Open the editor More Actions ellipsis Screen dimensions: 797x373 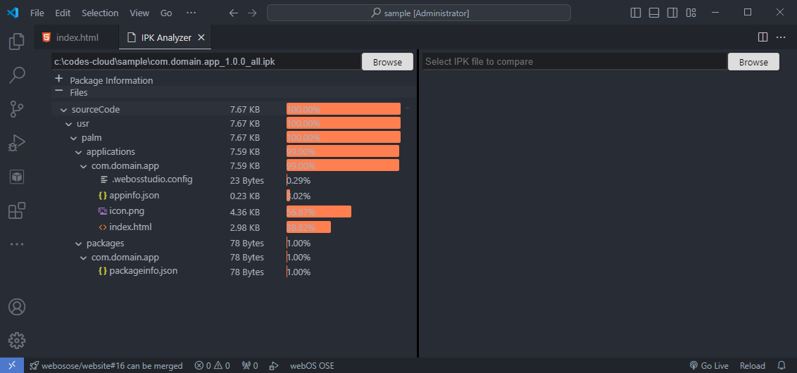tap(781, 37)
